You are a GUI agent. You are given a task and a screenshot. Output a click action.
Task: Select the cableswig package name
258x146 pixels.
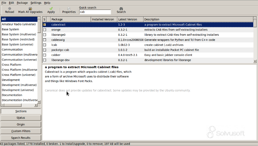58,40
